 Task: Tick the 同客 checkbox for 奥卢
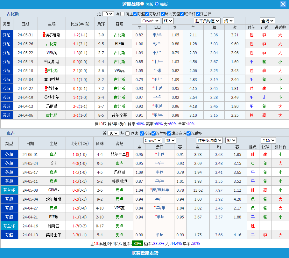point(128,133)
